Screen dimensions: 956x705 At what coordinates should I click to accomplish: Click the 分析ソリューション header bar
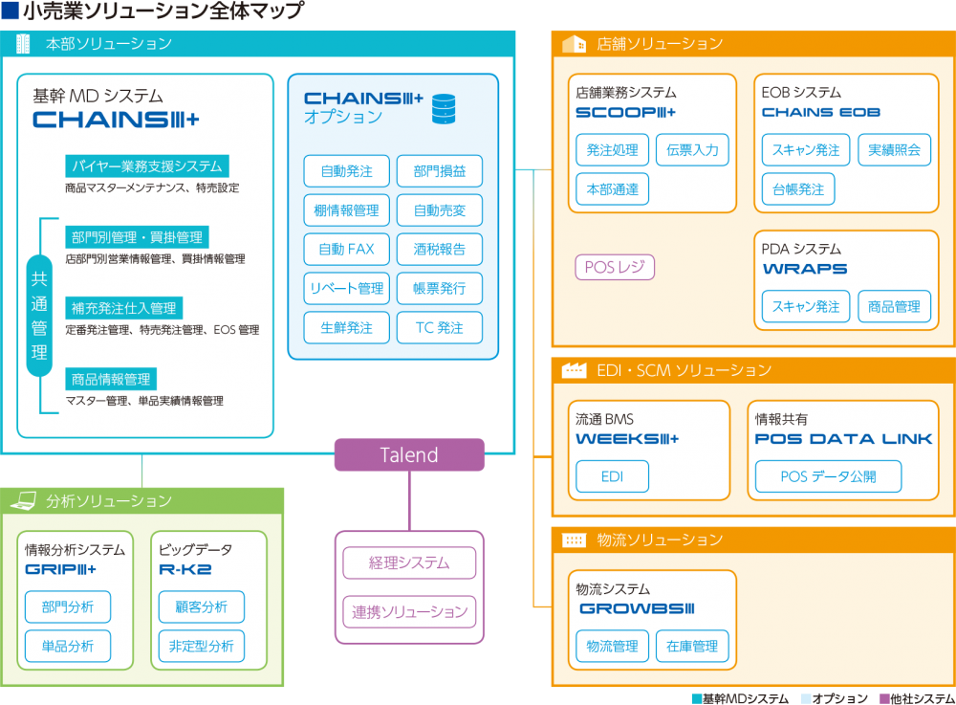pyautogui.click(x=142, y=500)
